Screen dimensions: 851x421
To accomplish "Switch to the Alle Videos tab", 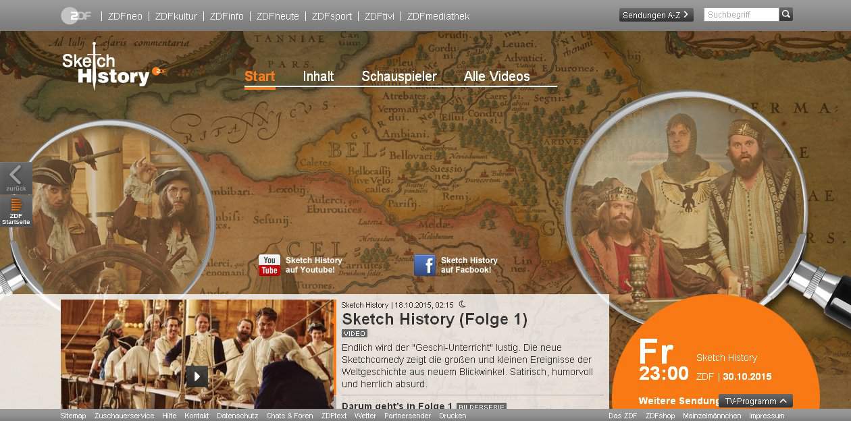I will 497,76.
